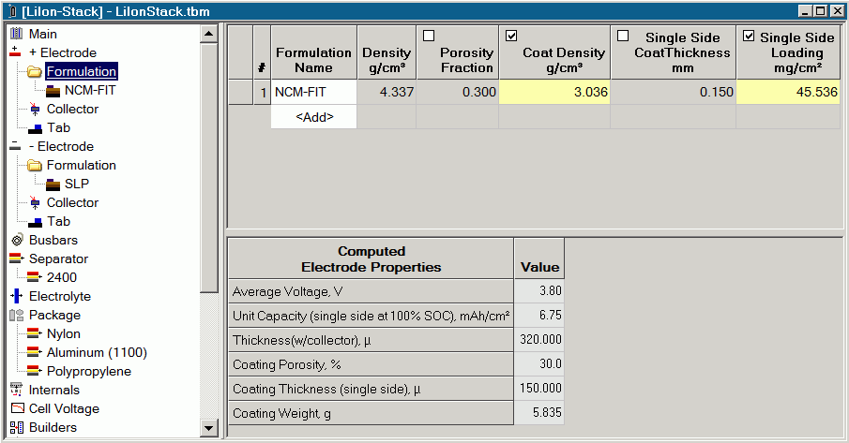Toggle the Single Side CoatThickness checkbox

click(x=622, y=37)
